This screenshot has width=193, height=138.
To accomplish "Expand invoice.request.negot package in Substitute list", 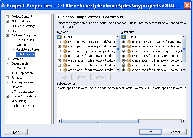I will [x=123, y=51].
